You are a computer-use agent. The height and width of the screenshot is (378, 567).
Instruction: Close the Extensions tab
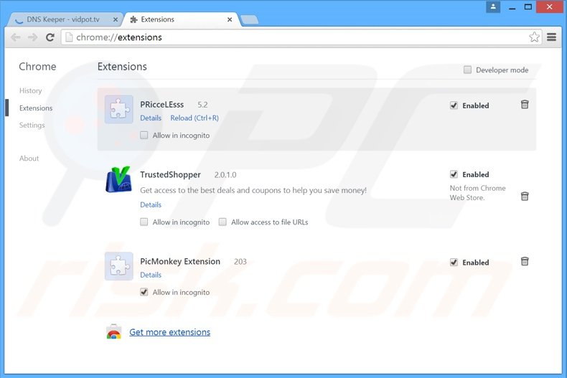(230, 19)
